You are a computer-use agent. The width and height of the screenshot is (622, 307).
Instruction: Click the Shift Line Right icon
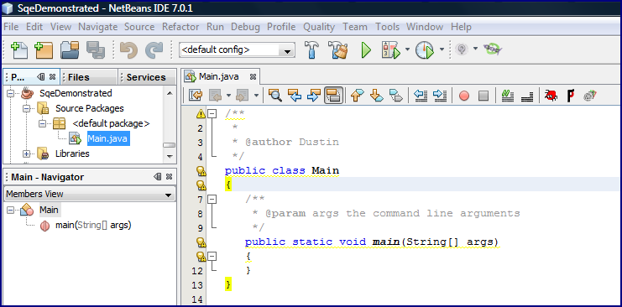tap(440, 95)
